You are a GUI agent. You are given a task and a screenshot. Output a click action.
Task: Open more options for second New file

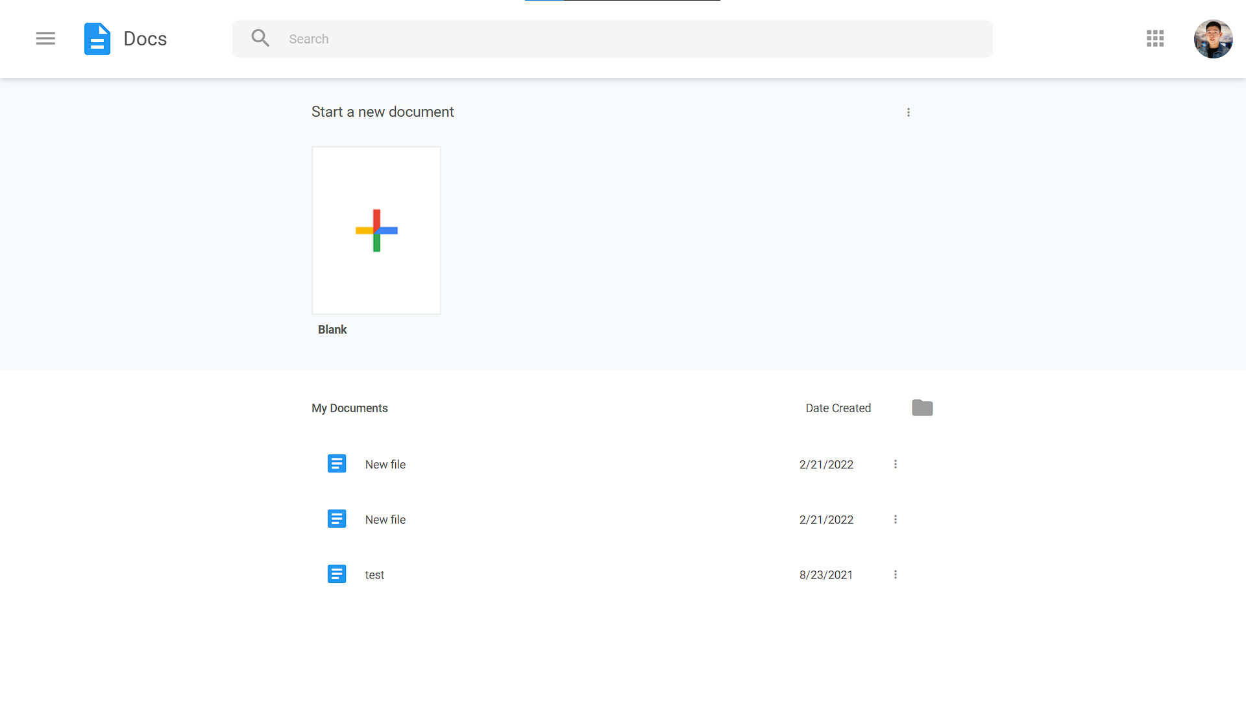pos(896,519)
